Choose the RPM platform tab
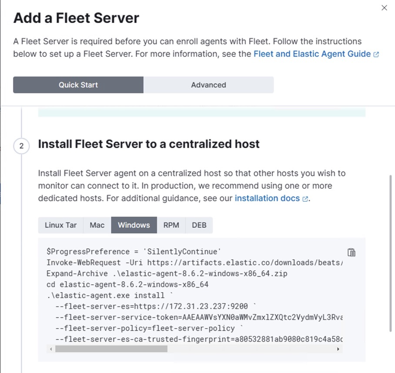This screenshot has width=395, height=373. tap(171, 225)
